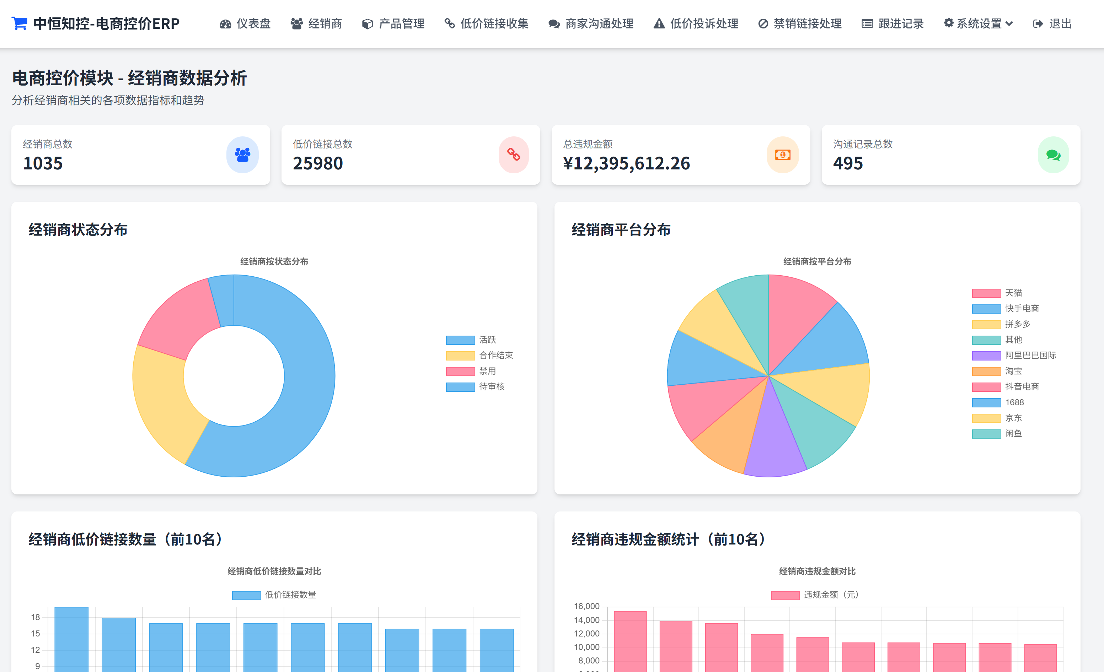The image size is (1104, 672).
Task: Go to 产品管理 in the navbar
Action: point(393,24)
